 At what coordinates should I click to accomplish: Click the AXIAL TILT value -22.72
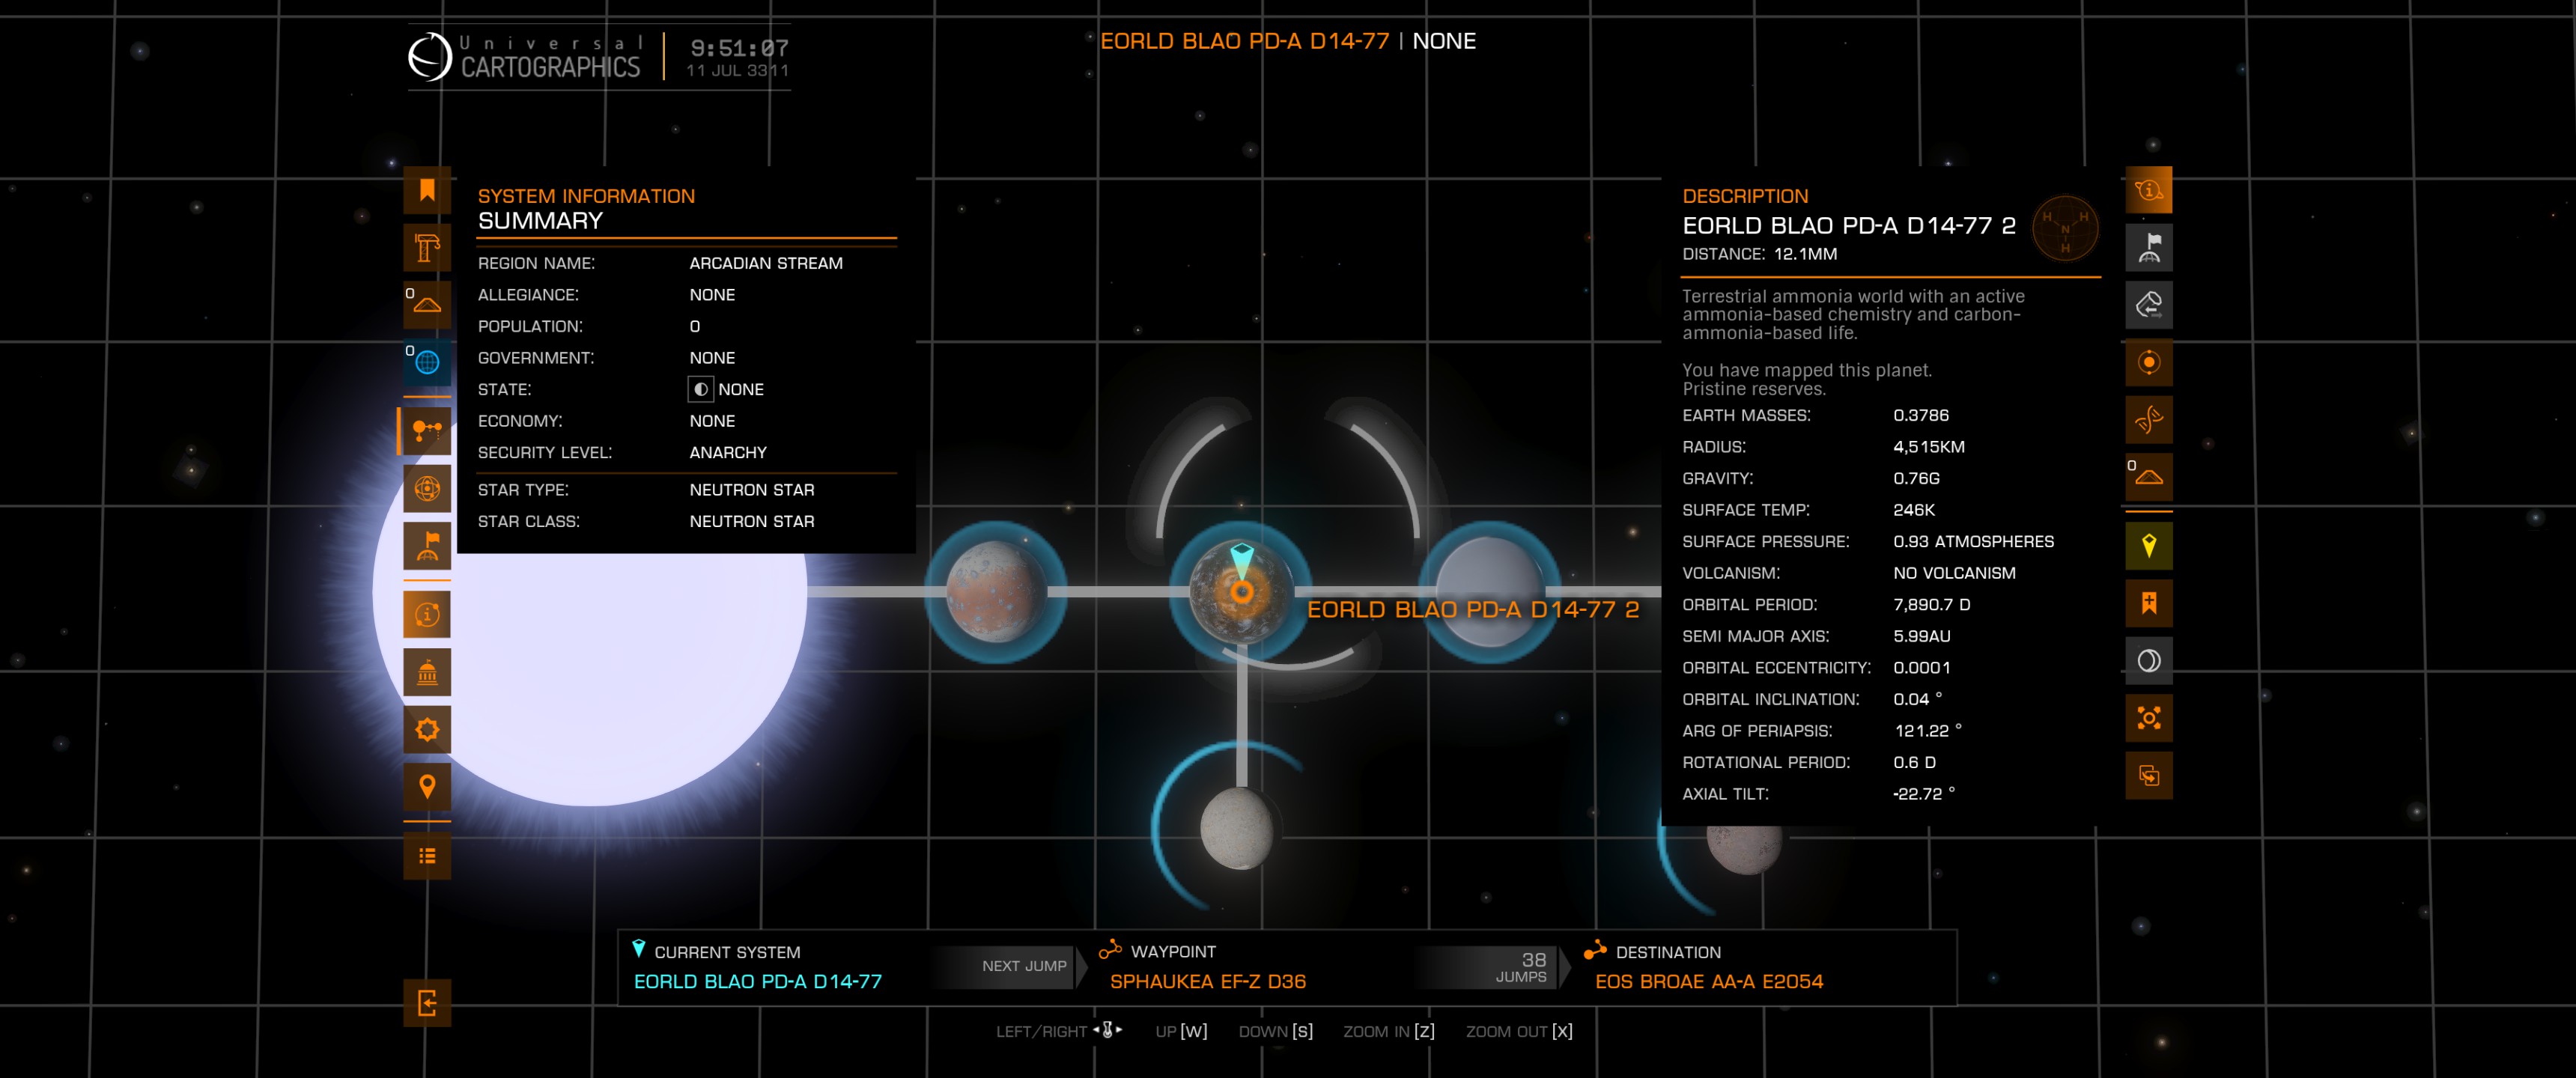pos(1923,794)
